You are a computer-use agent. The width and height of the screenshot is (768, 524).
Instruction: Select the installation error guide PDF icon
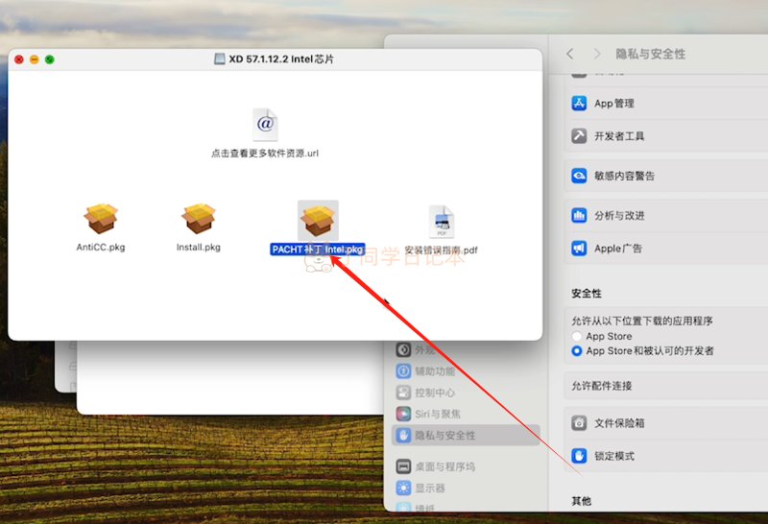coord(442,222)
